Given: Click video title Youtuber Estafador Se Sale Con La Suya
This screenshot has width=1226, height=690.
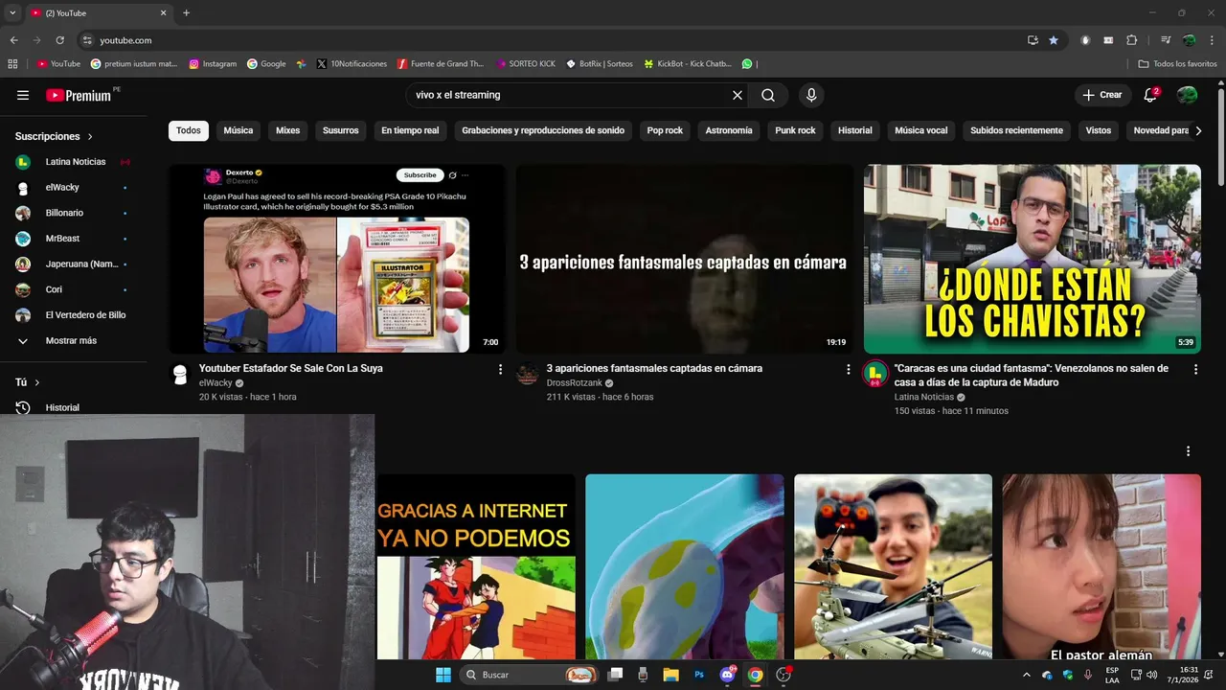Looking at the screenshot, I should (291, 368).
